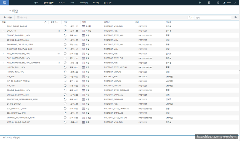Click PROTECT_SITE2_VIRTUAL in the HYPERV_FULL_10PM row
This screenshot has width=240, height=141.
click(x=116, y=67)
